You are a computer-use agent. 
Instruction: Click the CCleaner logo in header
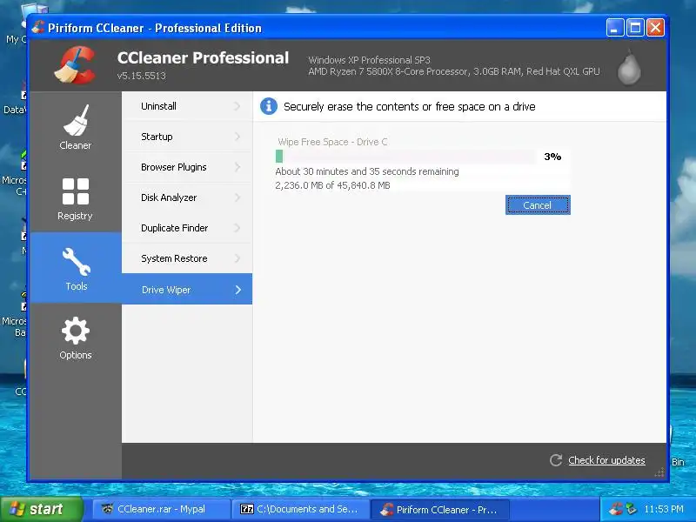(x=76, y=65)
